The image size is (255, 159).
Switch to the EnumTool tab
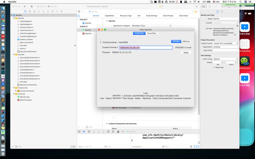click(152, 33)
